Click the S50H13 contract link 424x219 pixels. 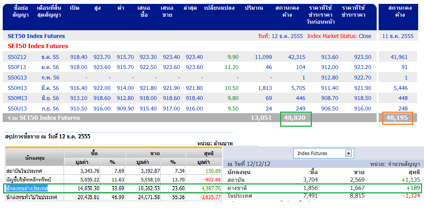coord(17,88)
